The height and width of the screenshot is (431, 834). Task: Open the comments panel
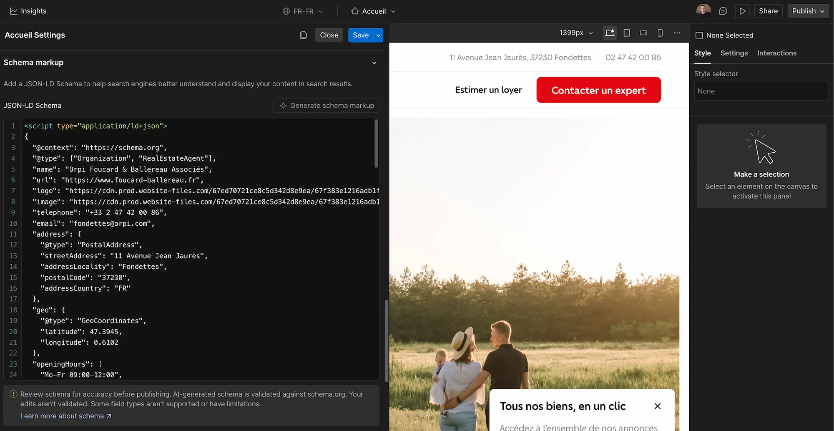pos(723,11)
